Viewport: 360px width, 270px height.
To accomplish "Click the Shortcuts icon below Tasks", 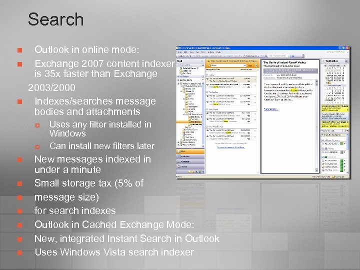I will click(x=196, y=171).
